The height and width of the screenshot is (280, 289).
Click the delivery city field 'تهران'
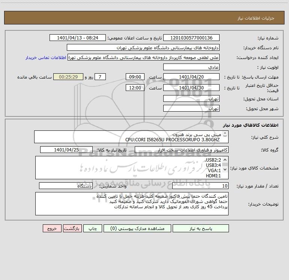click(x=191, y=108)
